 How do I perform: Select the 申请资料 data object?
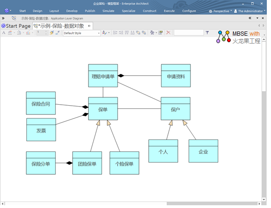coord(176,76)
